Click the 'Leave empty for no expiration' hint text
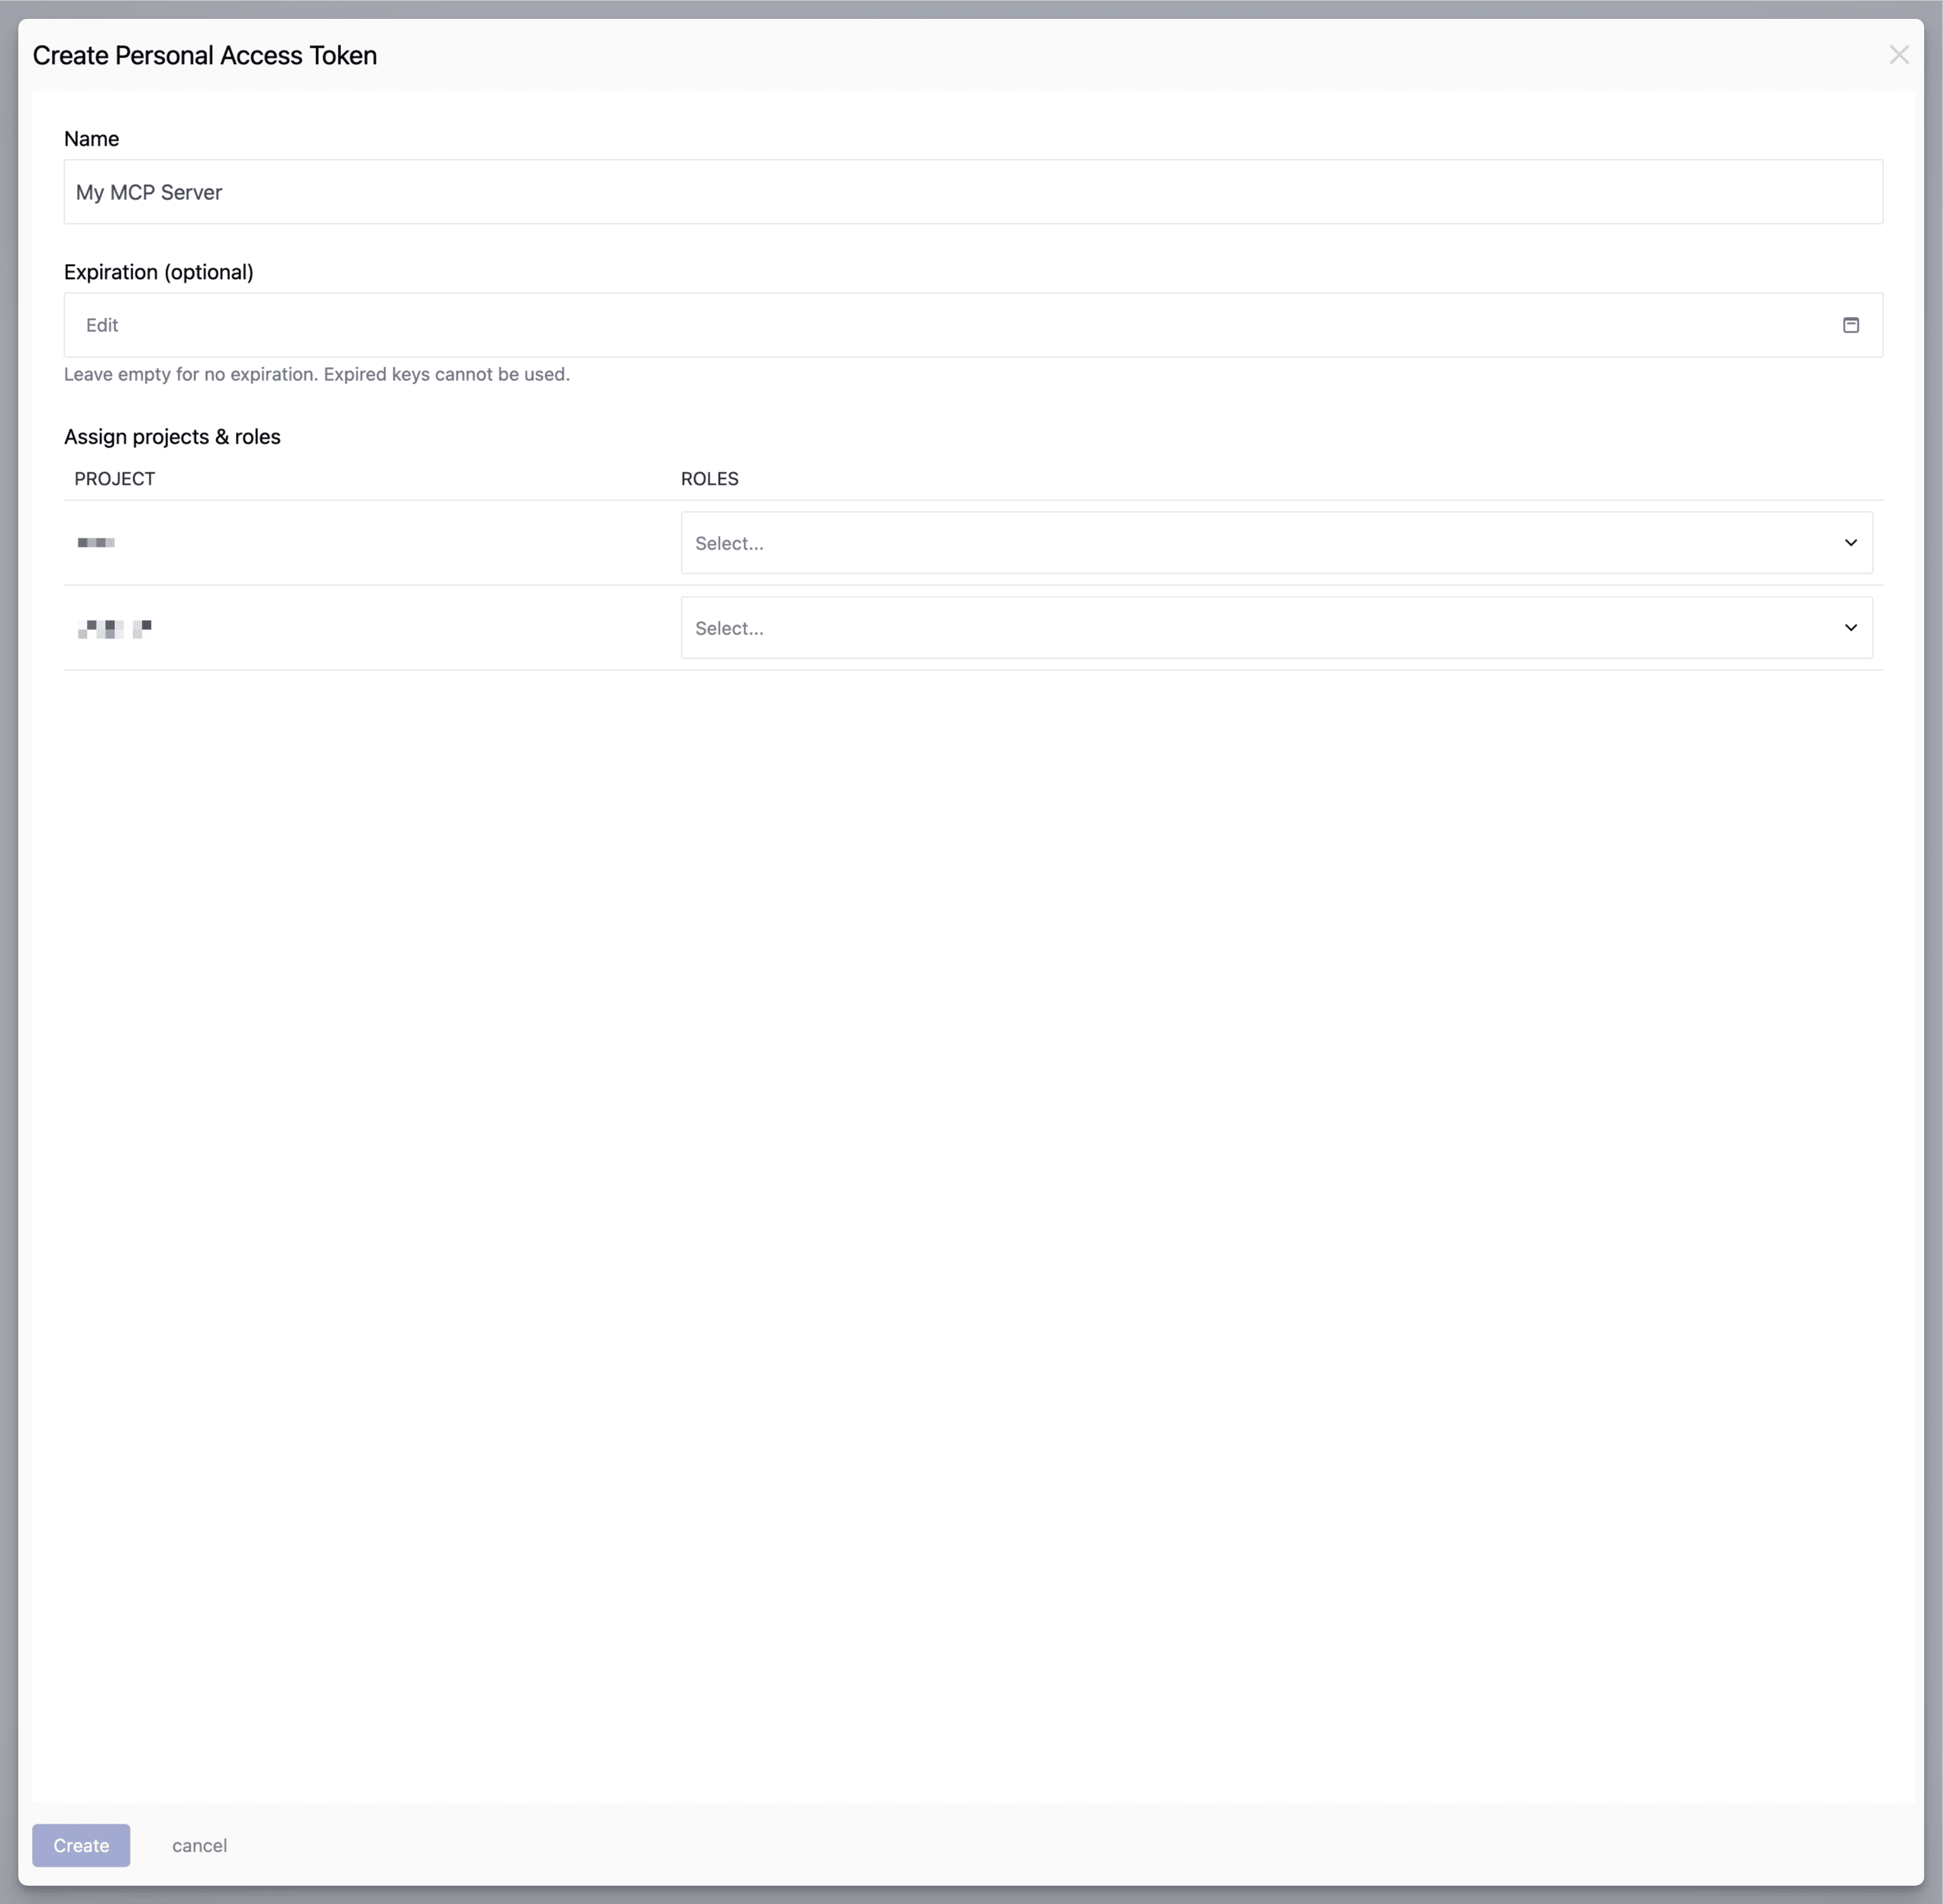The height and width of the screenshot is (1904, 1943). (317, 374)
